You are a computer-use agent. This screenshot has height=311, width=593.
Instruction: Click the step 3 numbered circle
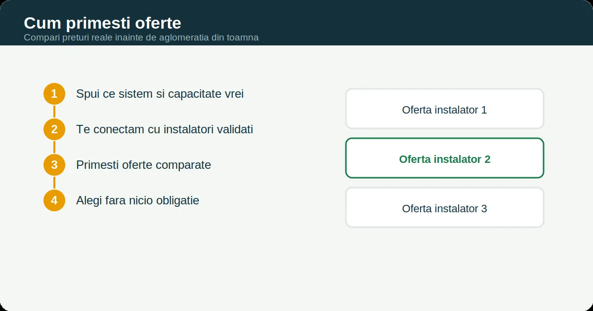click(54, 165)
